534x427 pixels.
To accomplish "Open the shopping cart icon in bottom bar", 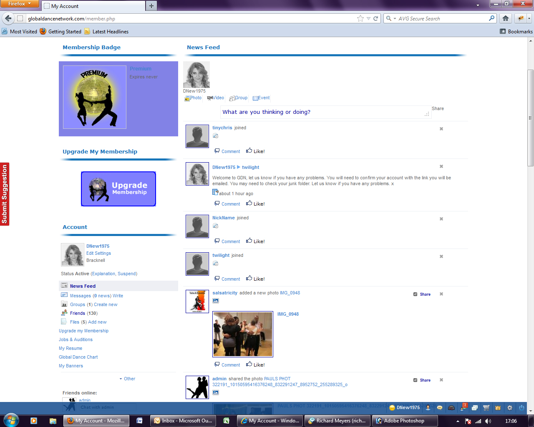I will (x=486, y=408).
